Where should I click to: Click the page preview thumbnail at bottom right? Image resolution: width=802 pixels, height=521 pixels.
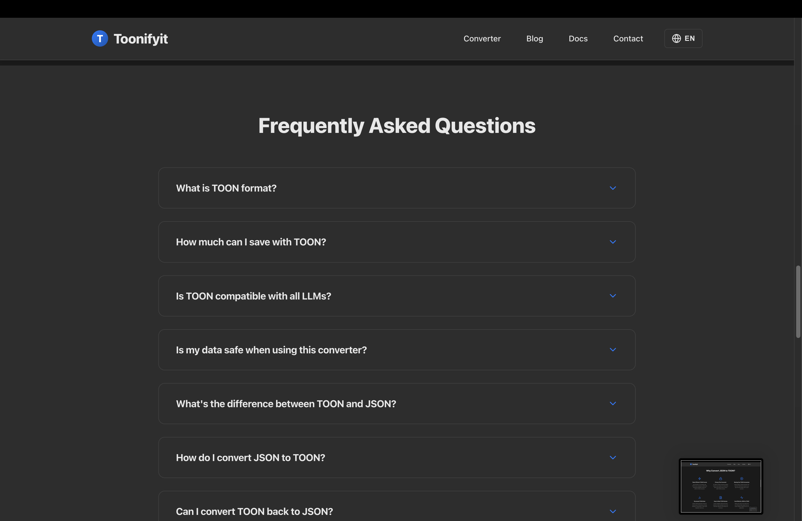pyautogui.click(x=721, y=486)
